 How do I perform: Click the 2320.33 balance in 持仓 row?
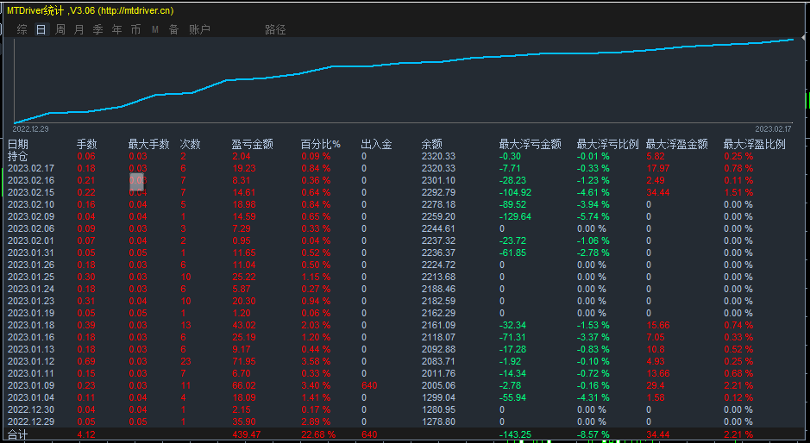coord(438,156)
